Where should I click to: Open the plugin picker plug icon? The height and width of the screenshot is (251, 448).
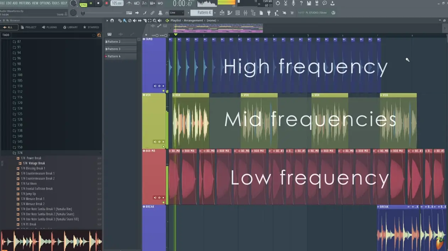(269, 13)
